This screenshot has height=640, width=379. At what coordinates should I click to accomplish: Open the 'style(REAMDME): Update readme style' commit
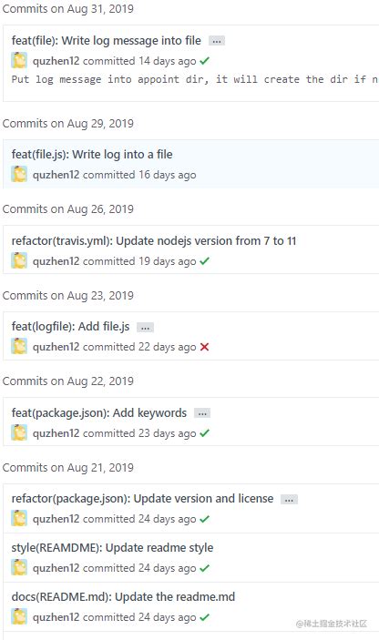click(112, 548)
